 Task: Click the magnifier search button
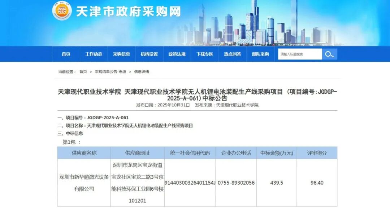329,54
